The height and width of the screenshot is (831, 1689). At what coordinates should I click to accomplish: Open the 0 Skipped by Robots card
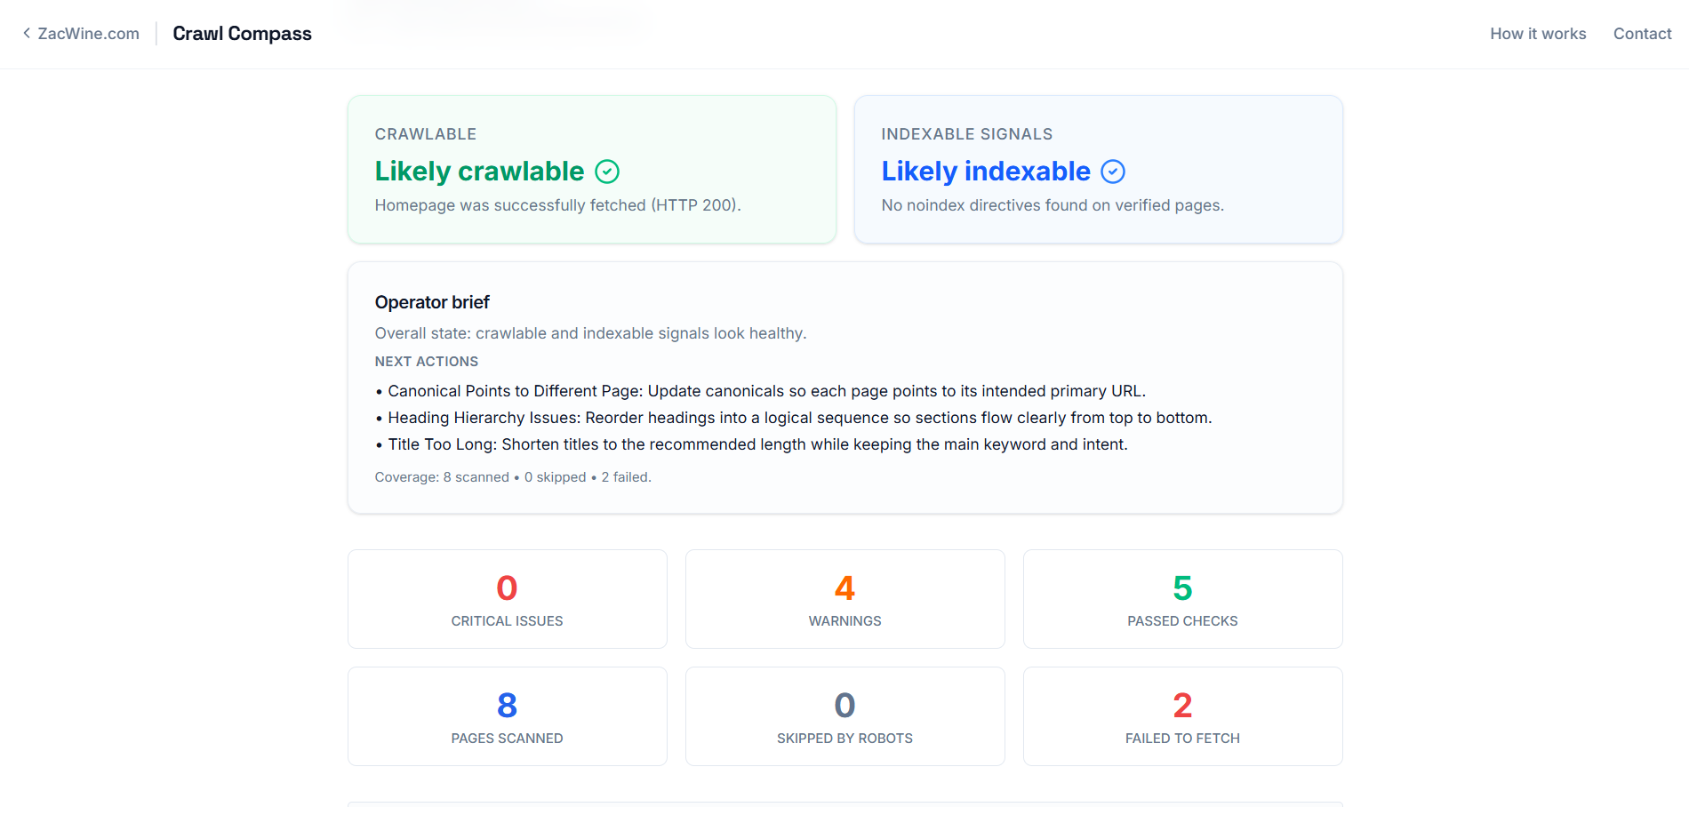coord(845,716)
